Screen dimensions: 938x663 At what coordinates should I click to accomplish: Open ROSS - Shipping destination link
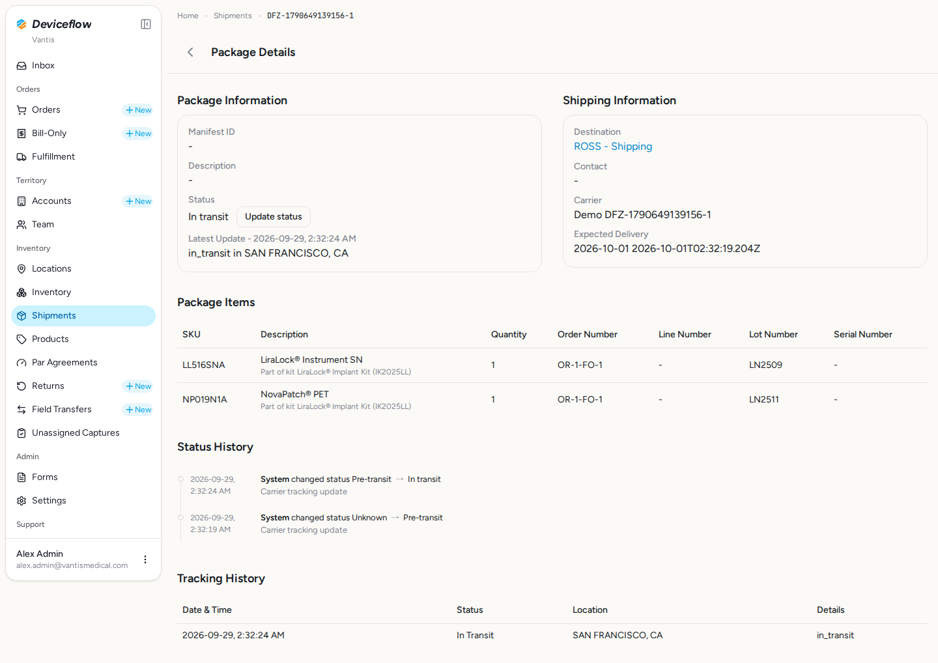pyautogui.click(x=613, y=147)
